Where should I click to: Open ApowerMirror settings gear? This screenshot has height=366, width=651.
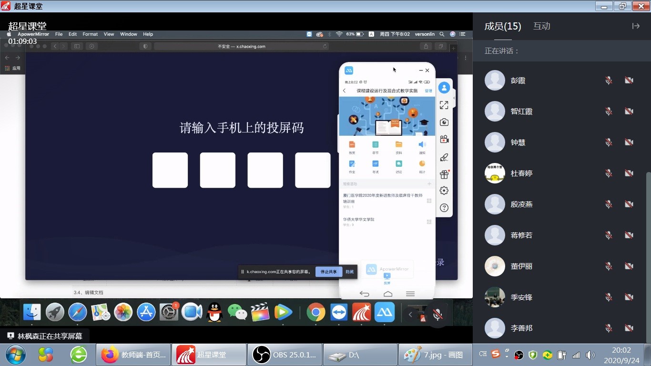[444, 191]
